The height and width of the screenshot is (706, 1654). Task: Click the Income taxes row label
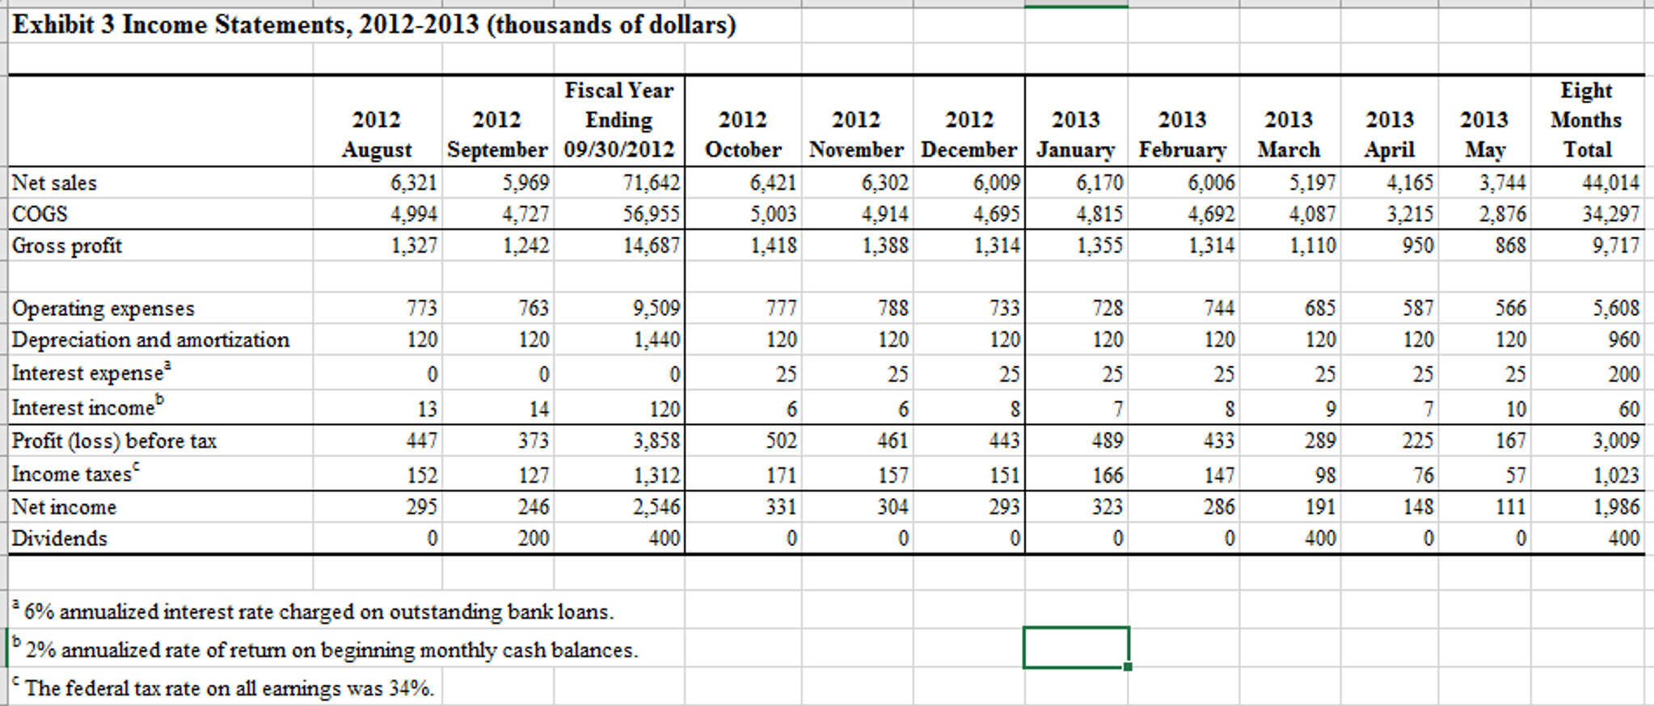76,473
